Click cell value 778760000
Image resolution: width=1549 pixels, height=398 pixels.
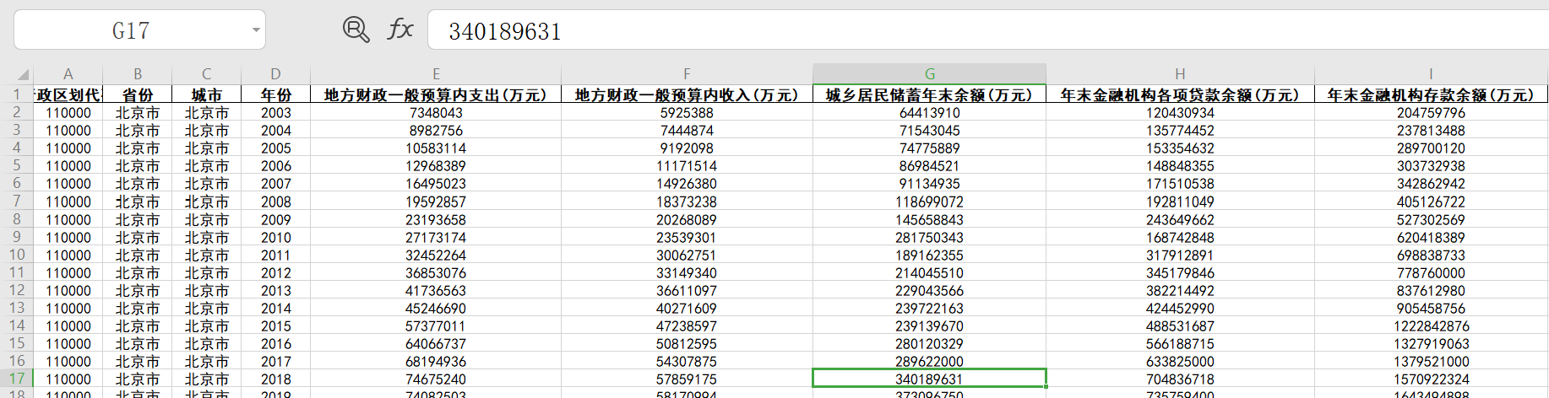click(1431, 273)
